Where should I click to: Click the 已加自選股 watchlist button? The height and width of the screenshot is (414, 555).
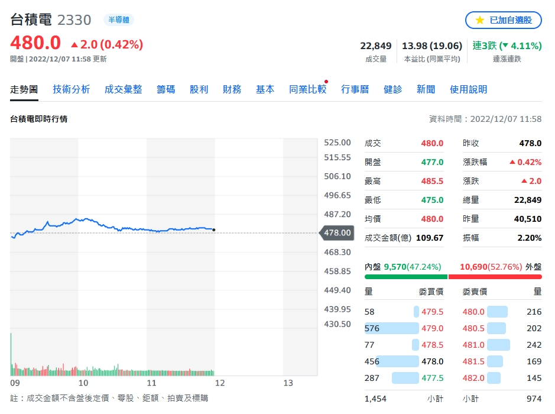[x=503, y=20]
